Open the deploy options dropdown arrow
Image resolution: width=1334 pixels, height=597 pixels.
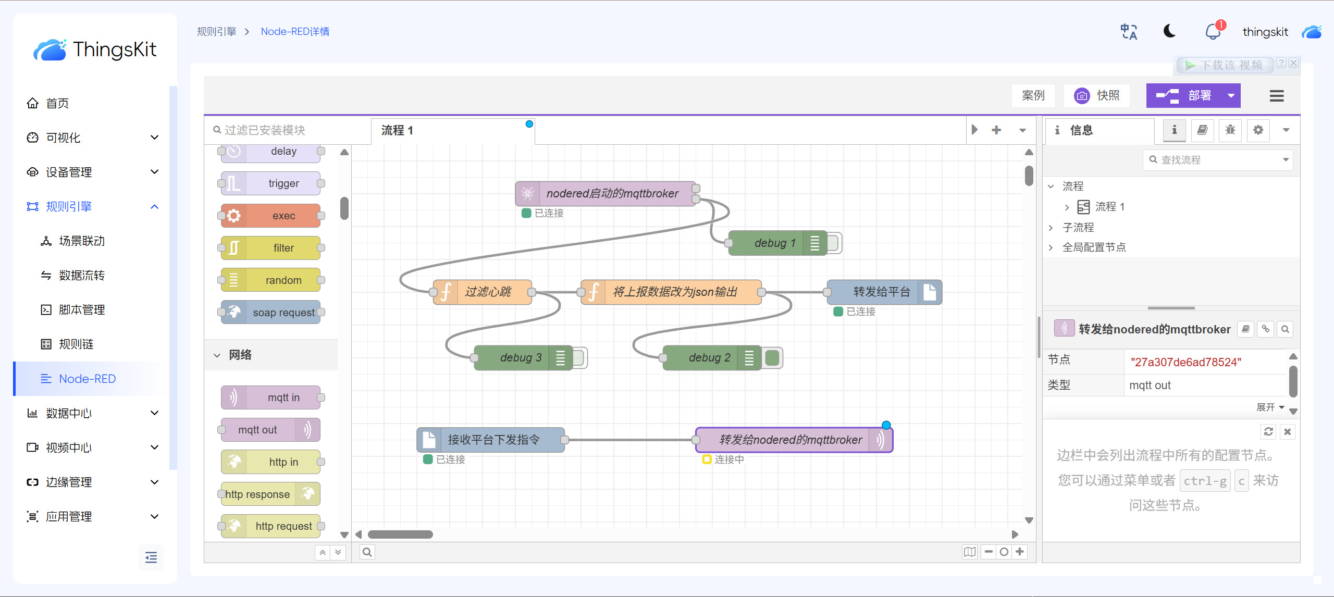[x=1231, y=96]
